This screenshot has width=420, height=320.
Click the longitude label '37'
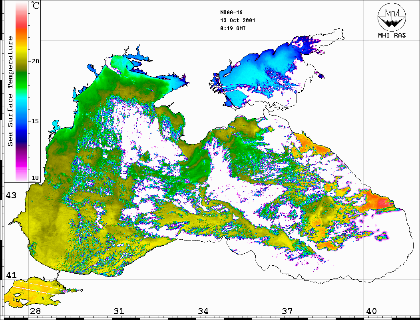(x=287, y=311)
